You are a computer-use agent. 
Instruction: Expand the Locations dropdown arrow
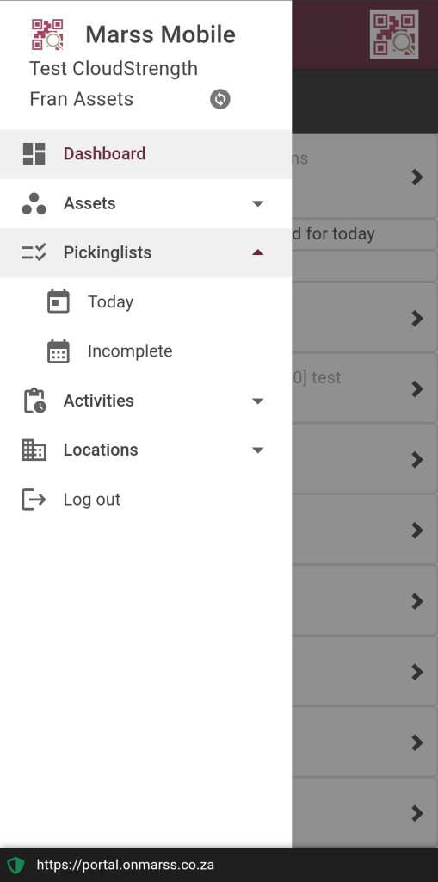pos(258,450)
